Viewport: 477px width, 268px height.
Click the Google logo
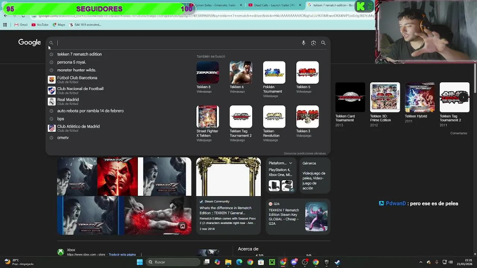(x=29, y=42)
